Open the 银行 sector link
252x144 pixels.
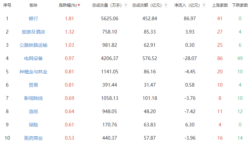tap(33, 18)
